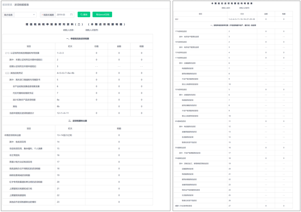Click the row 非应税项目用、集体福利、个人消费
The height and width of the screenshot is (212, 301).
coord(77,148)
